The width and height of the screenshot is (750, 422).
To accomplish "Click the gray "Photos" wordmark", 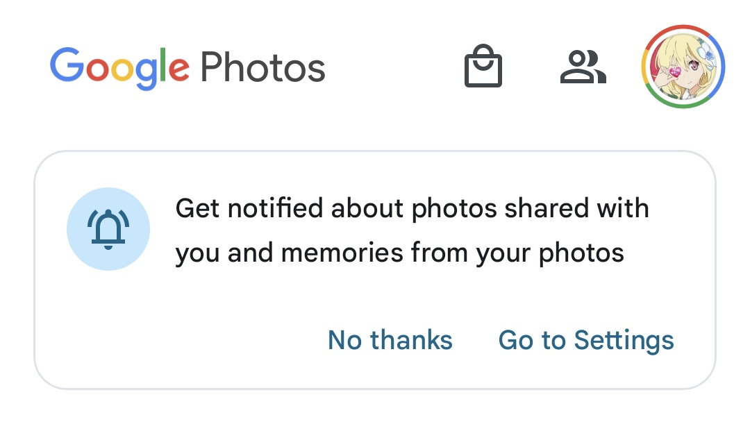I will click(x=263, y=67).
